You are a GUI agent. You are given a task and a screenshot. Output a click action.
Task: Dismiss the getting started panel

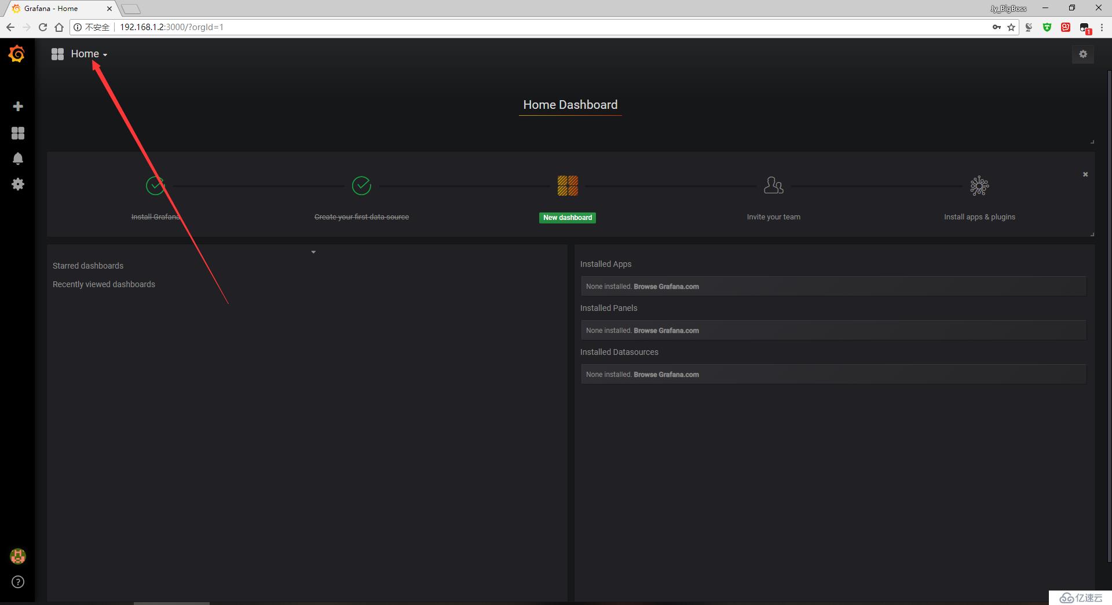coord(1085,174)
